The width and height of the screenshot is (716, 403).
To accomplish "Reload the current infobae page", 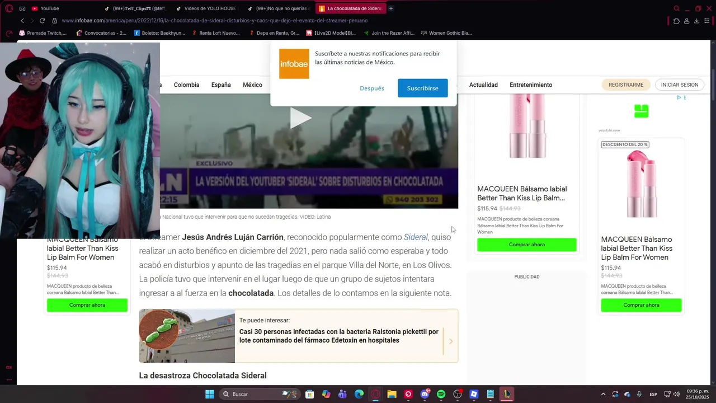I will tap(42, 21).
